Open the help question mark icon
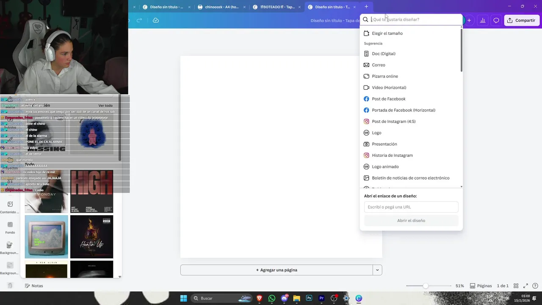542x305 pixels. (535, 286)
